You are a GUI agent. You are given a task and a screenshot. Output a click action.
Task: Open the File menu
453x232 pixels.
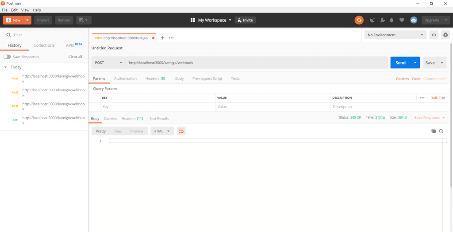point(4,10)
